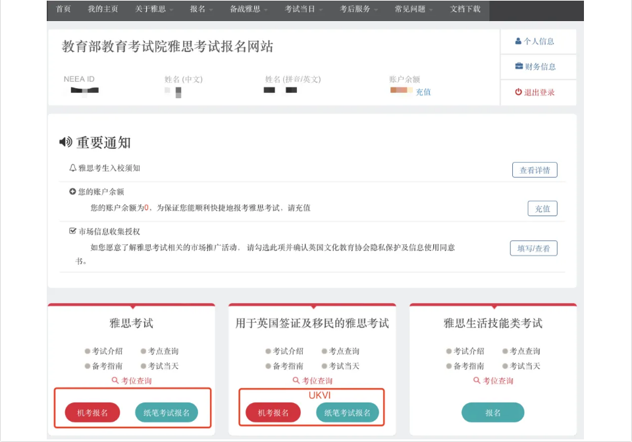The width and height of the screenshot is (632, 442).
Task: Click the bell icon beside 雅思考生入校须知
Action: [73, 168]
